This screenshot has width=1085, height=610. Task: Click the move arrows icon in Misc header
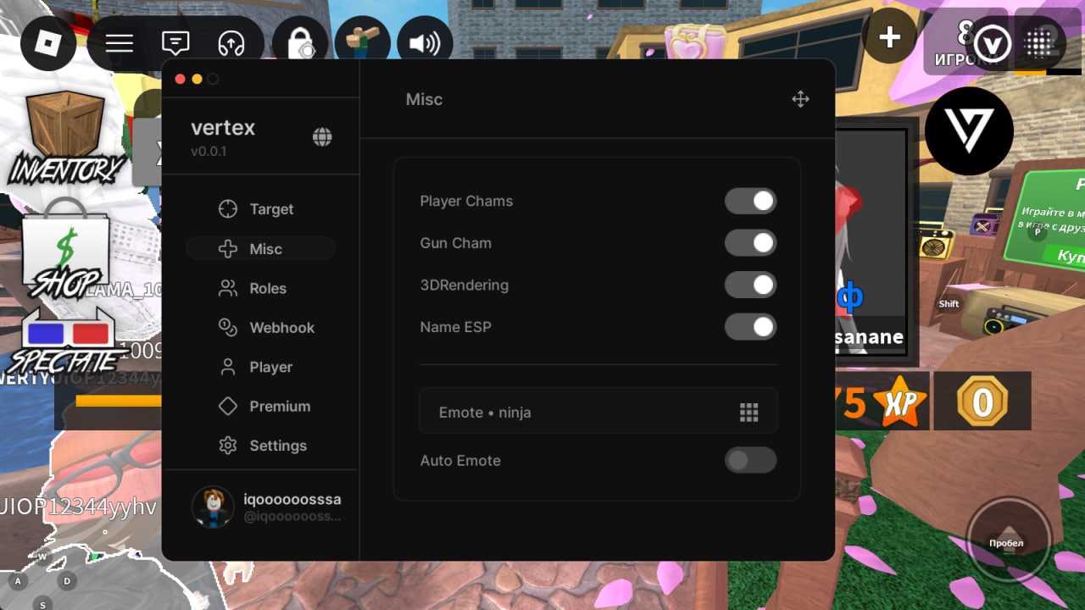(800, 99)
